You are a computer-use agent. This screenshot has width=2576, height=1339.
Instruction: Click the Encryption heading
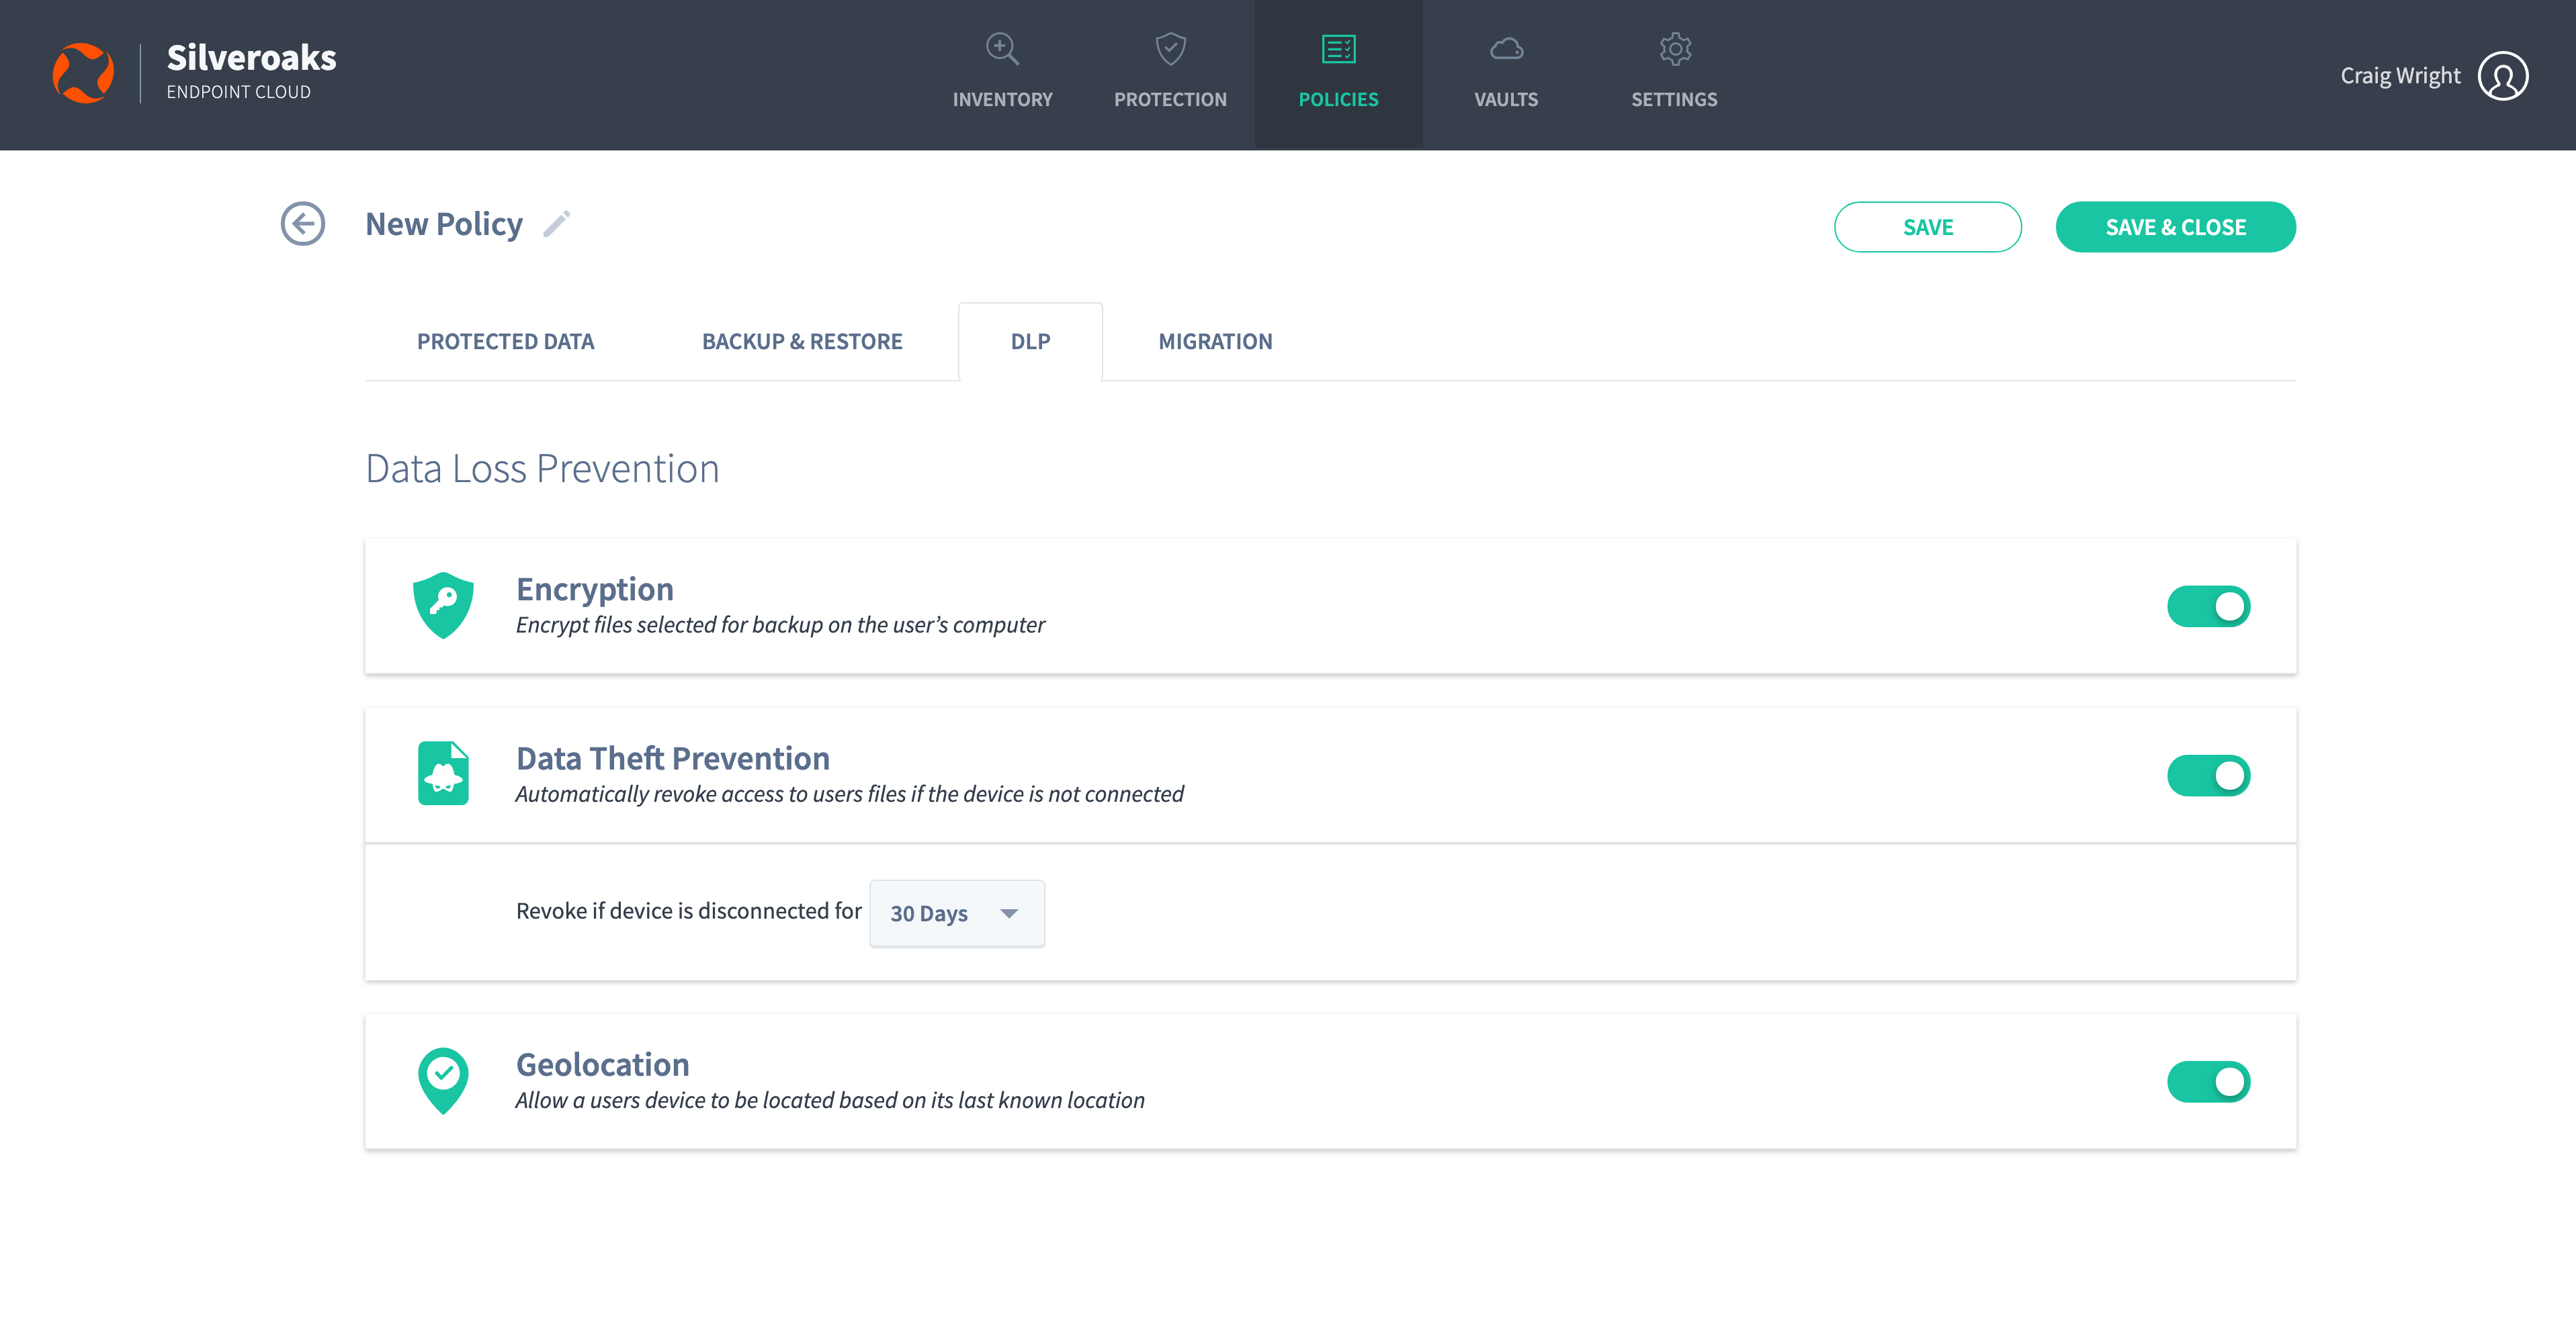click(595, 590)
